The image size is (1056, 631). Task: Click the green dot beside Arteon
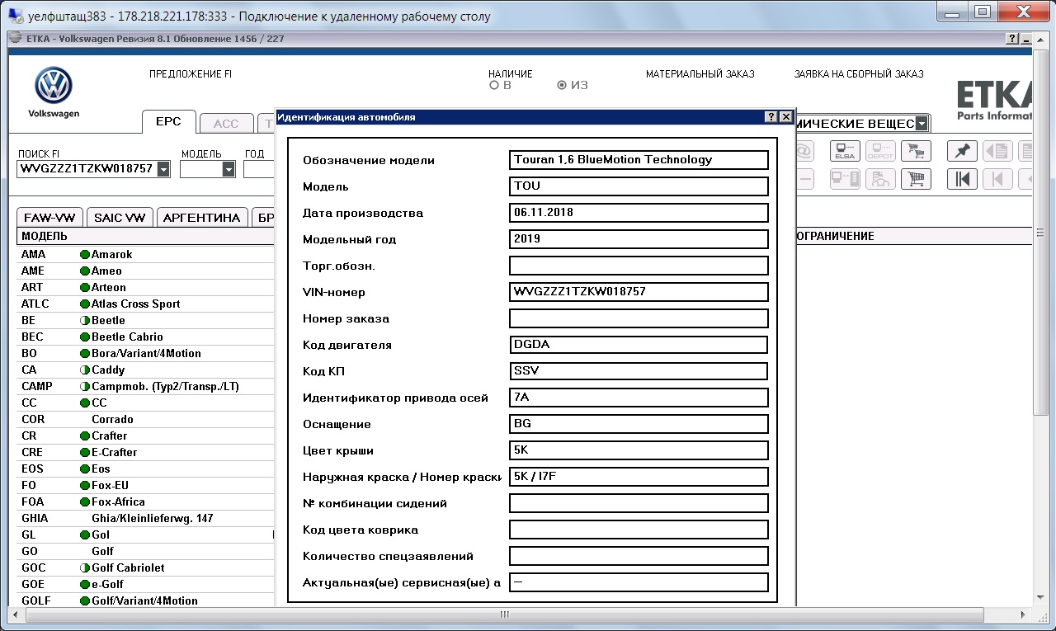tap(84, 288)
